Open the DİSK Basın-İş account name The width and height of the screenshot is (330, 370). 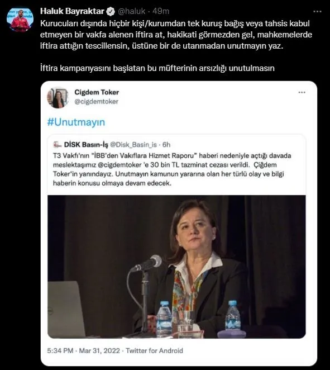point(86,144)
